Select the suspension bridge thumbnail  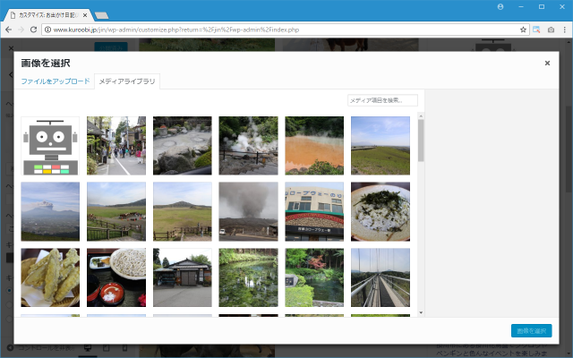[381, 277]
